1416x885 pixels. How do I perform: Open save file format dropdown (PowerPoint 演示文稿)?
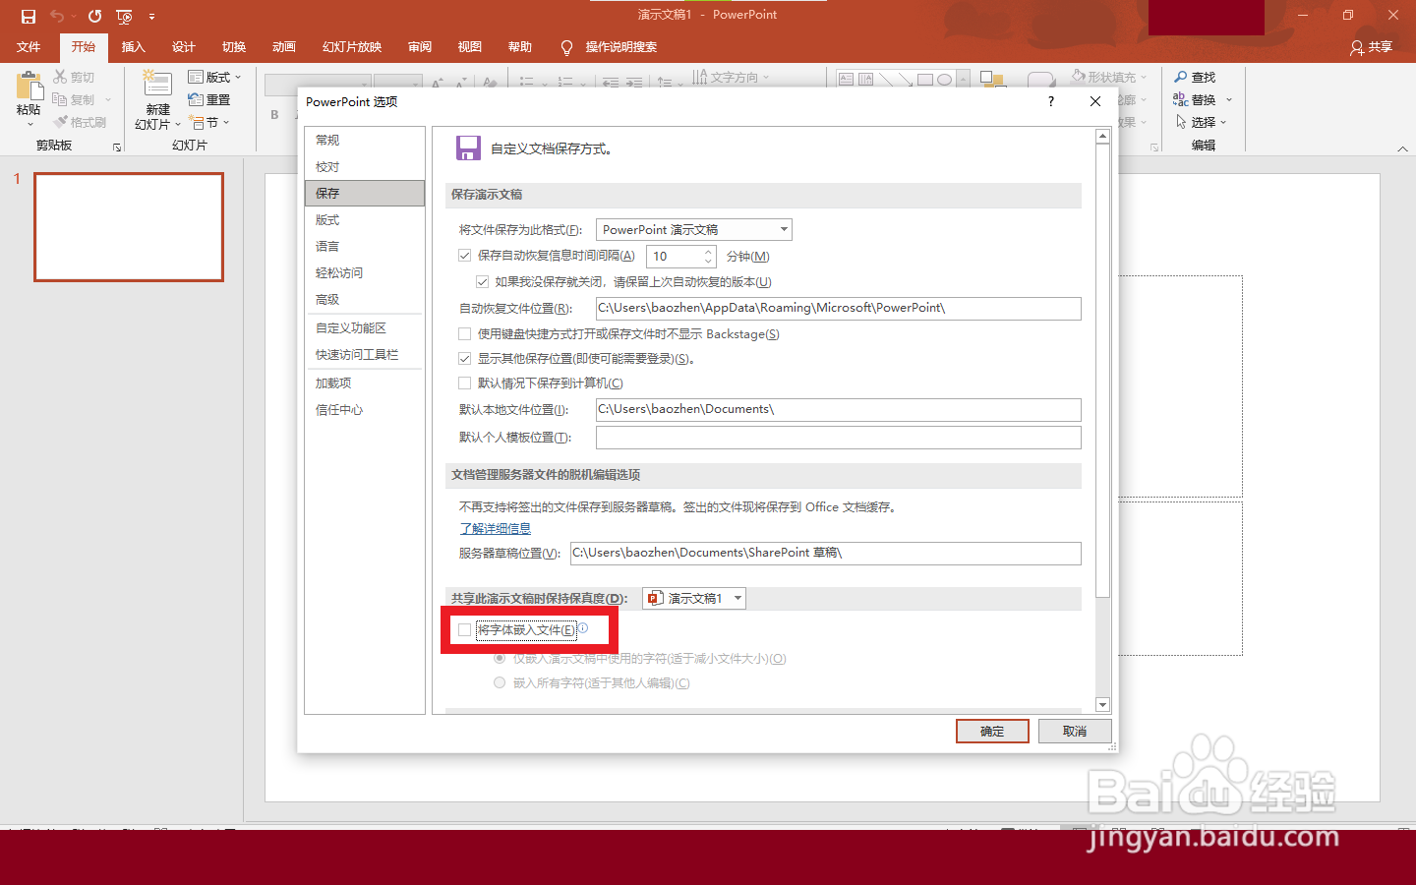pos(694,230)
